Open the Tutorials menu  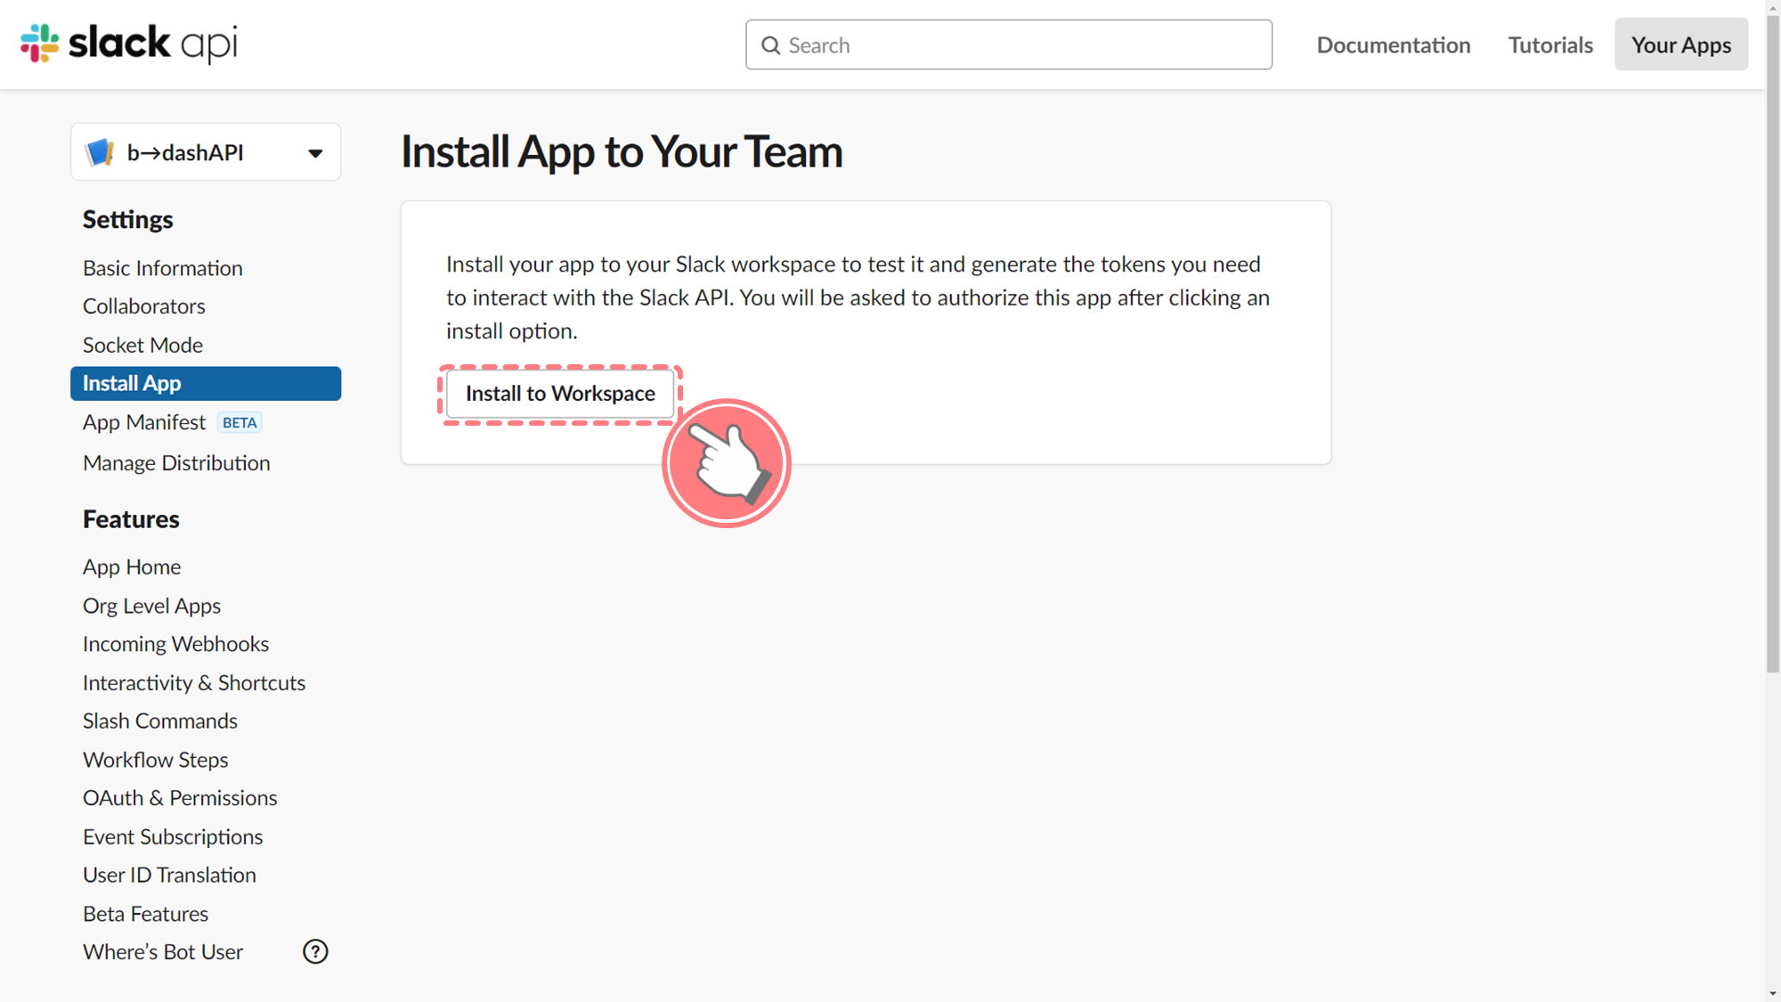click(x=1550, y=45)
